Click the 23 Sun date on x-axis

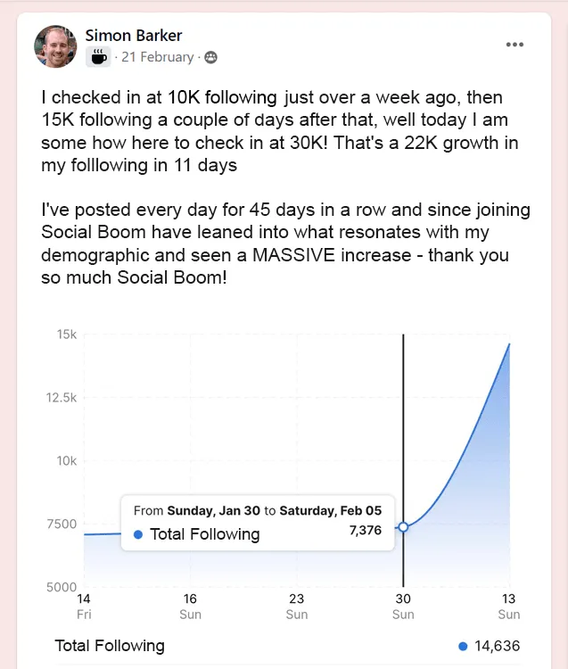click(297, 606)
